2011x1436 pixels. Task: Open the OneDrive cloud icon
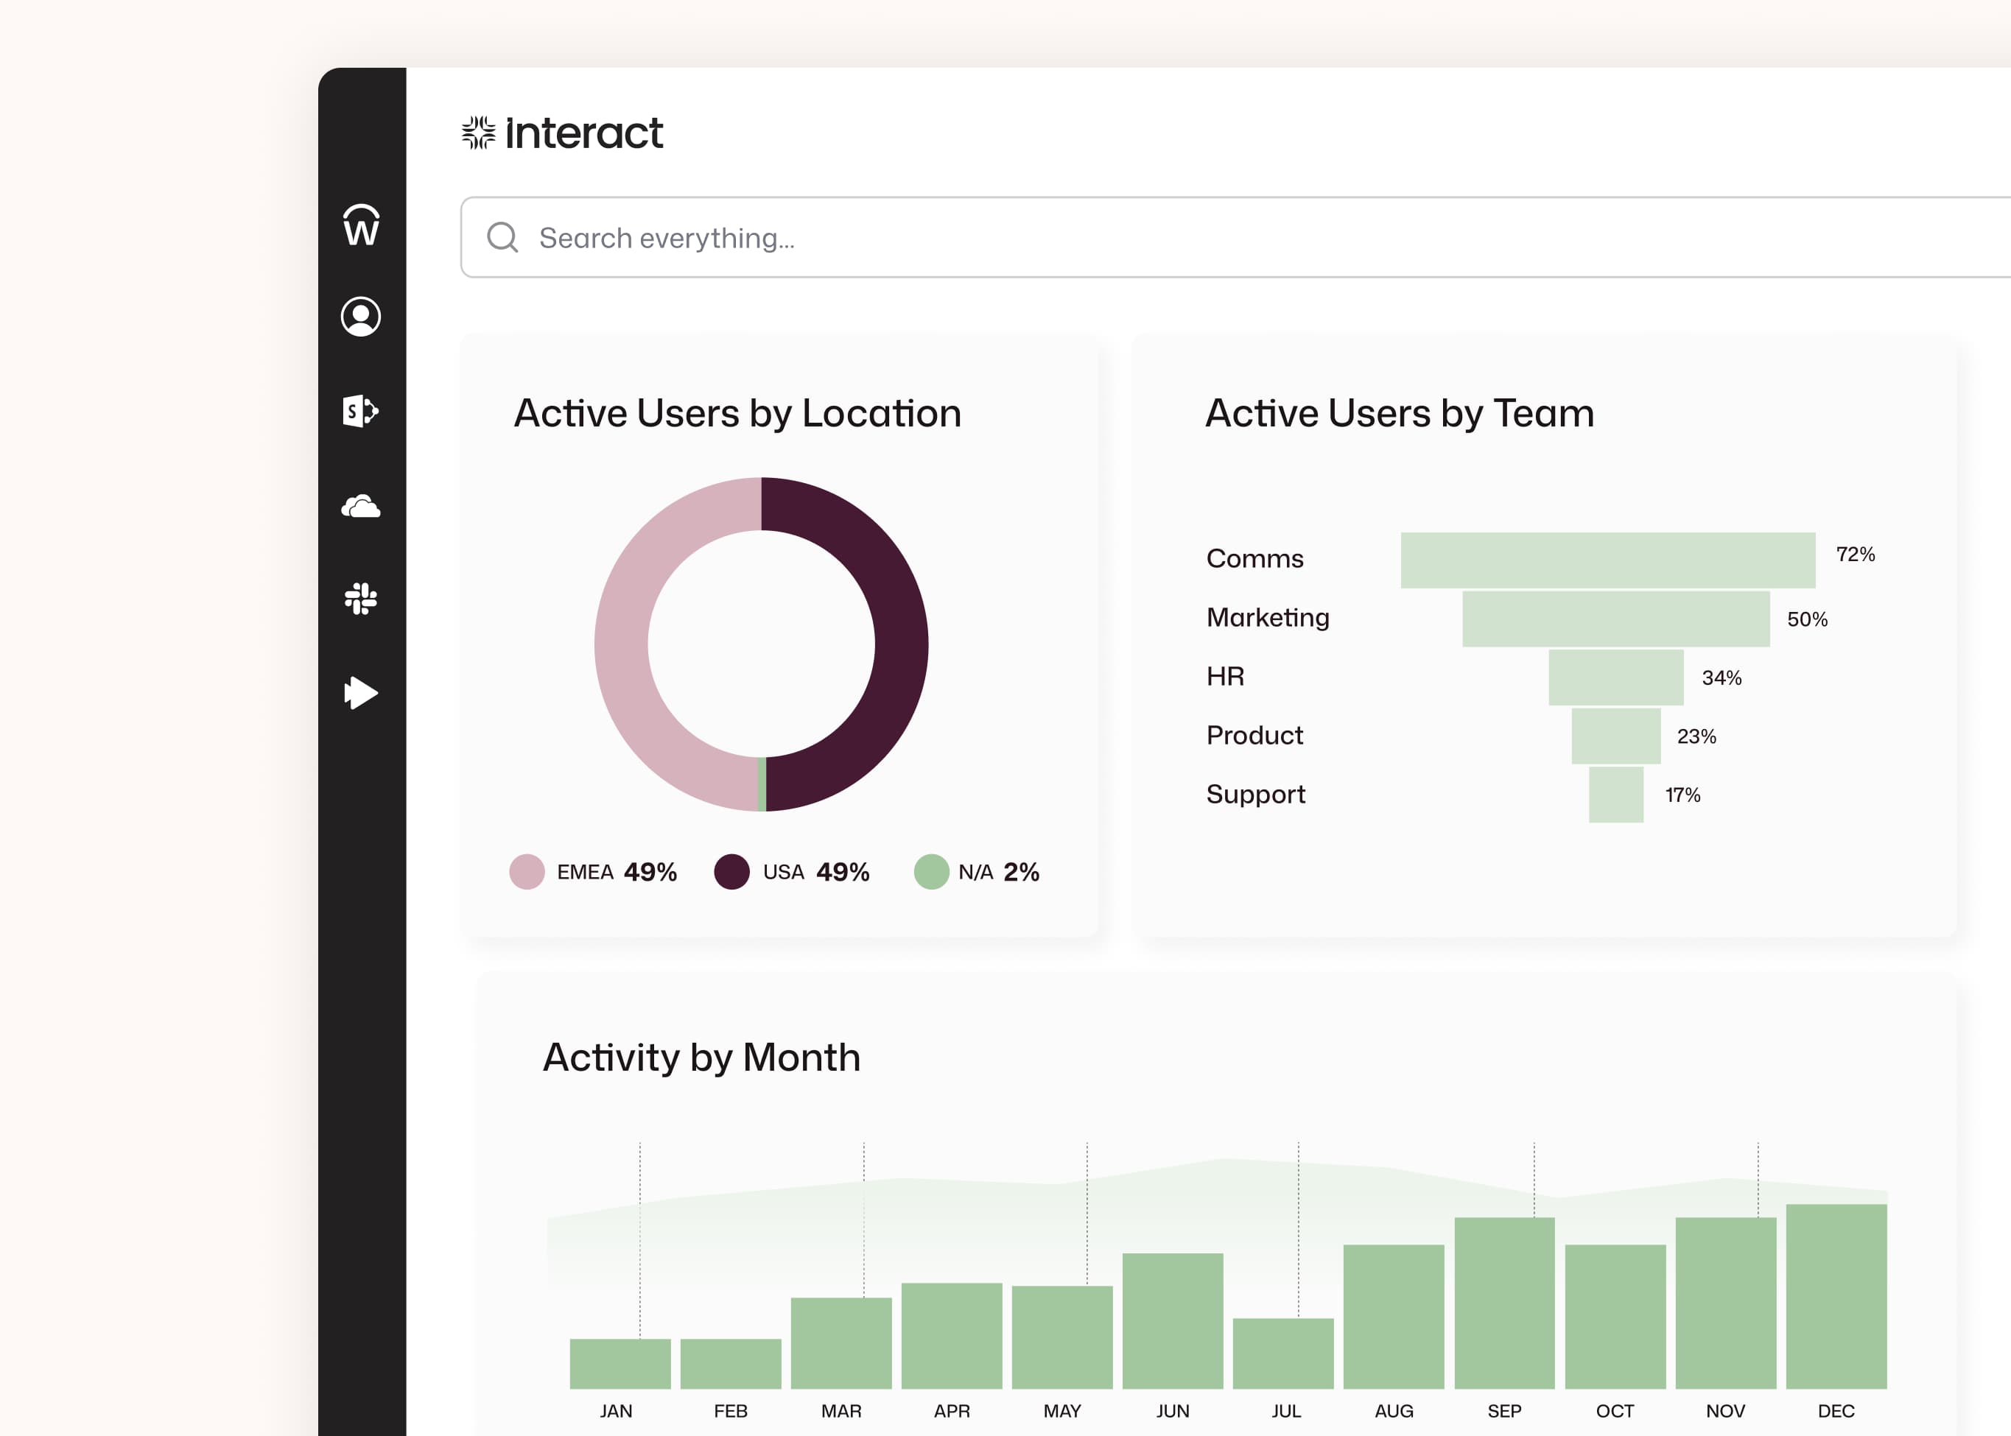[361, 506]
